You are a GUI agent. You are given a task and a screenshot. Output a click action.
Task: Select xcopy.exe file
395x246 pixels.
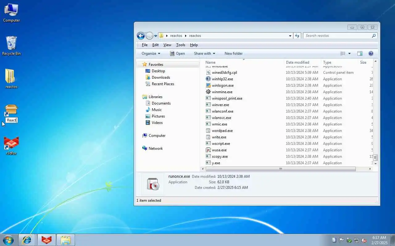tap(220, 157)
